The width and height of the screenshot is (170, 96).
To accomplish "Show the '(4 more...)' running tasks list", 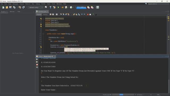I will 140,95.
